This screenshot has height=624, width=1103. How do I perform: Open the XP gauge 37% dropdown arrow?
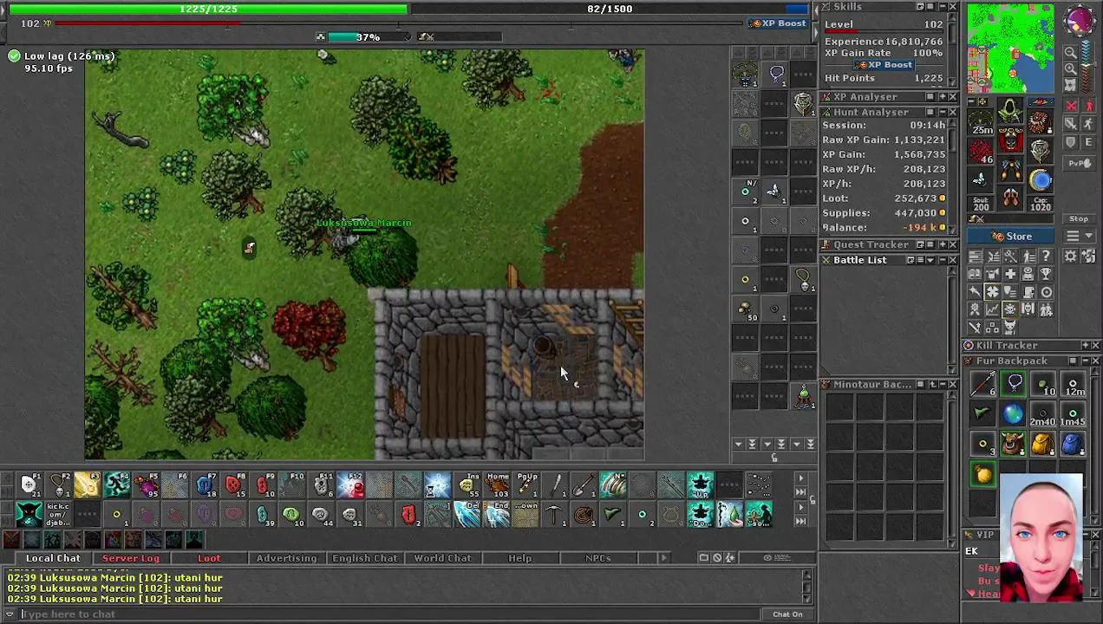(408, 37)
